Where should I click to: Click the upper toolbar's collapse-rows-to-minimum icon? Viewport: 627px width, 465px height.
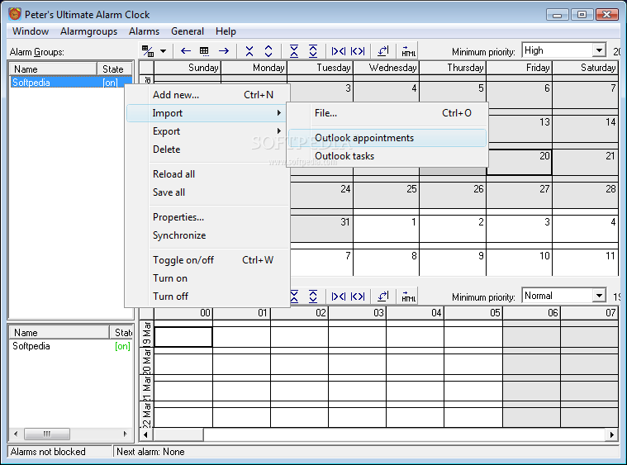pos(294,51)
